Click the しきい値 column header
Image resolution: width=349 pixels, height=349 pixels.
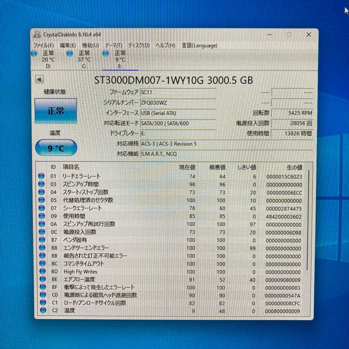point(247,167)
